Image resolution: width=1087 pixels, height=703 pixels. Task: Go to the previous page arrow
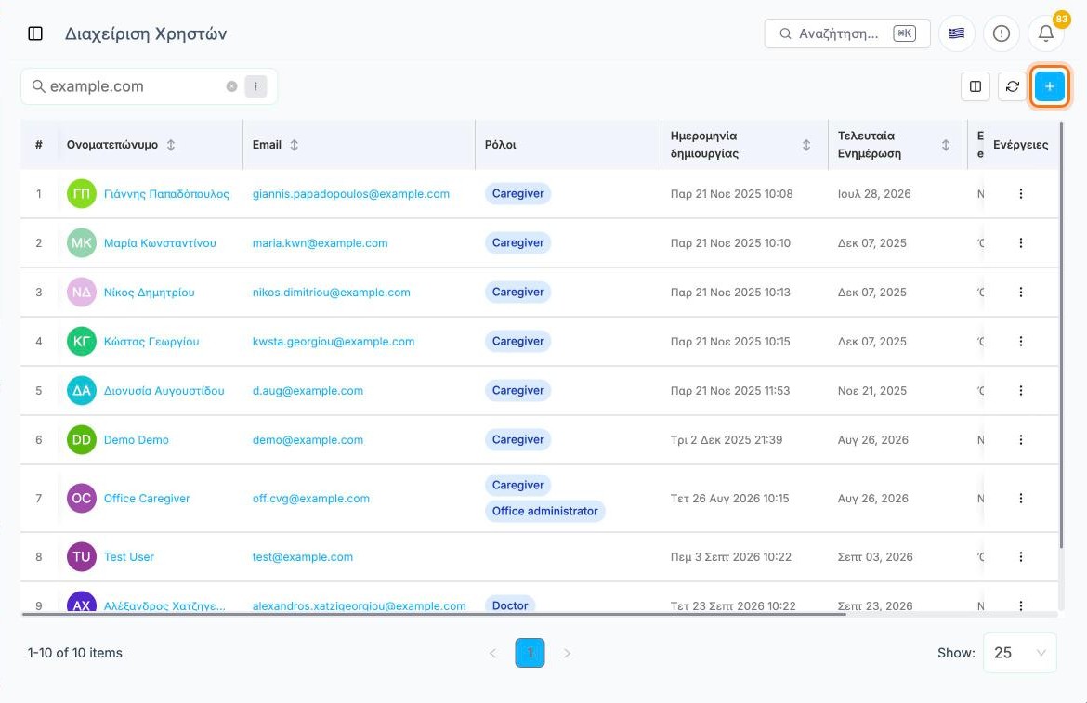point(493,653)
